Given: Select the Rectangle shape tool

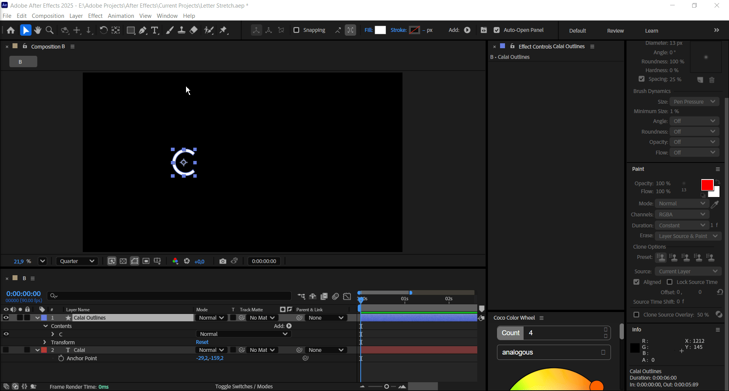Looking at the screenshot, I should [131, 30].
